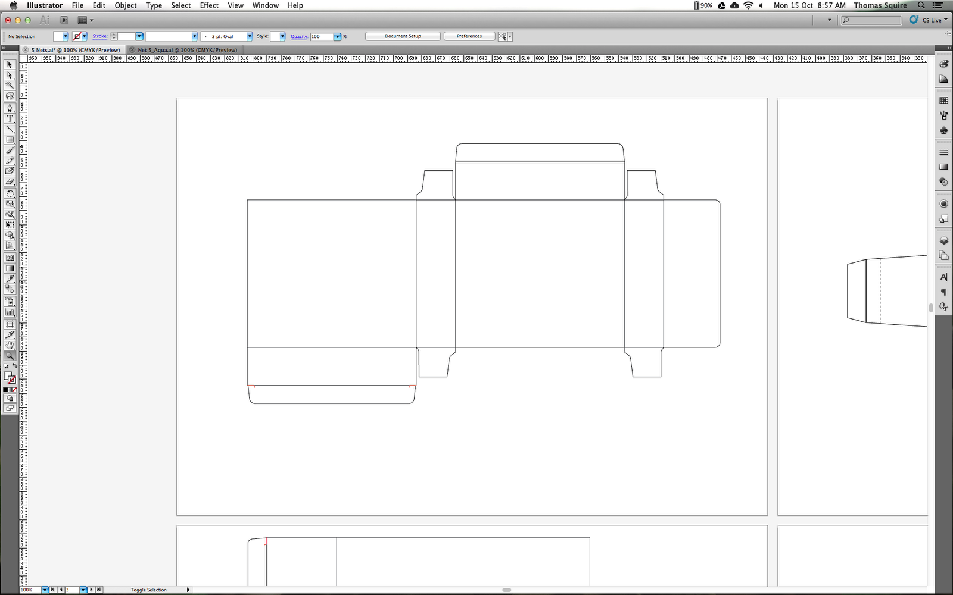The image size is (953, 595).
Task: Open the Effect menu
Action: pyautogui.click(x=209, y=5)
